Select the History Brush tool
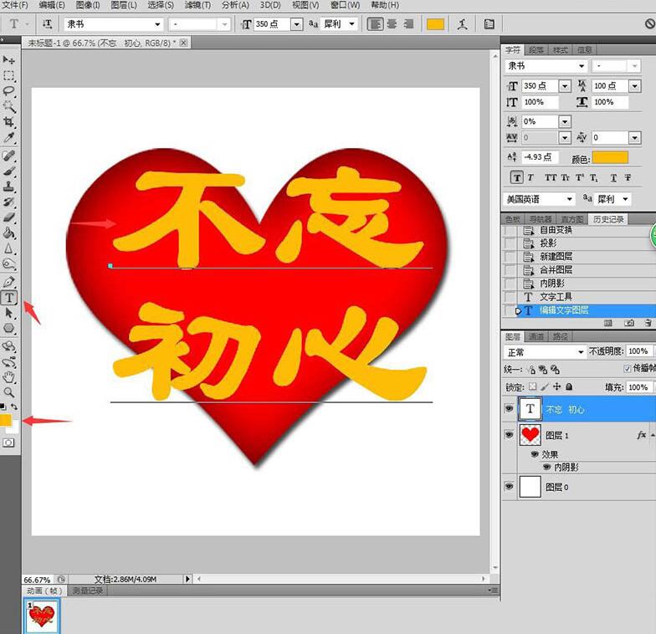 [8, 202]
